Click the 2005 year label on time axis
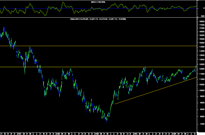Image resolution: width=205 pixels, height=135 pixels. (x=174, y=134)
